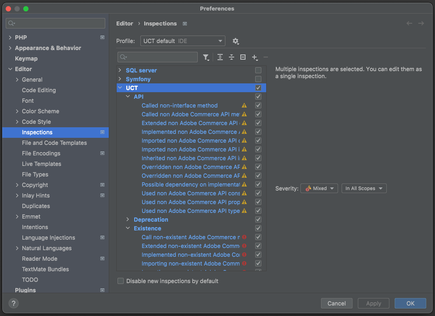Click the OK button
Screen dimensions: 435x316
click(410, 303)
